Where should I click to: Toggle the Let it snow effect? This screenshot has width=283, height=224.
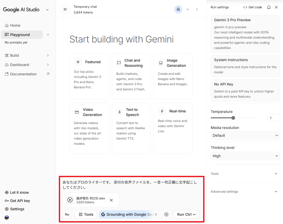pyautogui.click(x=17, y=192)
